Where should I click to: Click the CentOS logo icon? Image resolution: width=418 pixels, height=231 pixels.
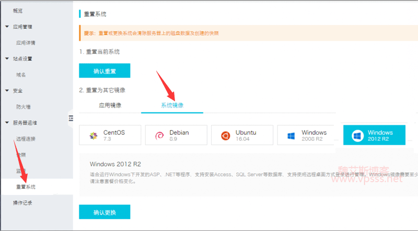tap(94, 136)
